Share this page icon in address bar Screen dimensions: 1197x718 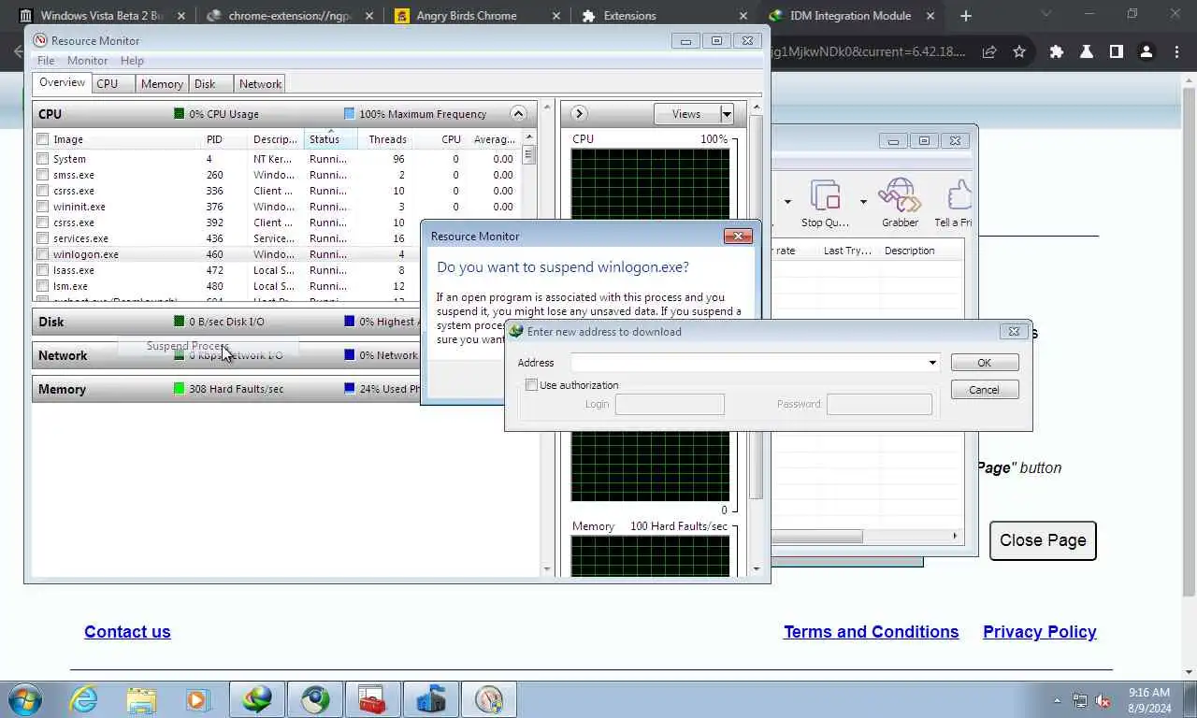coord(989,51)
